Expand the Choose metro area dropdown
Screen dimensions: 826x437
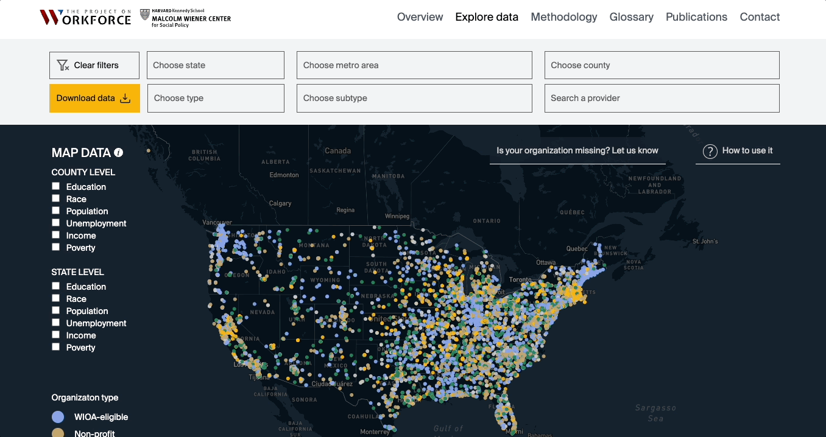click(x=414, y=65)
